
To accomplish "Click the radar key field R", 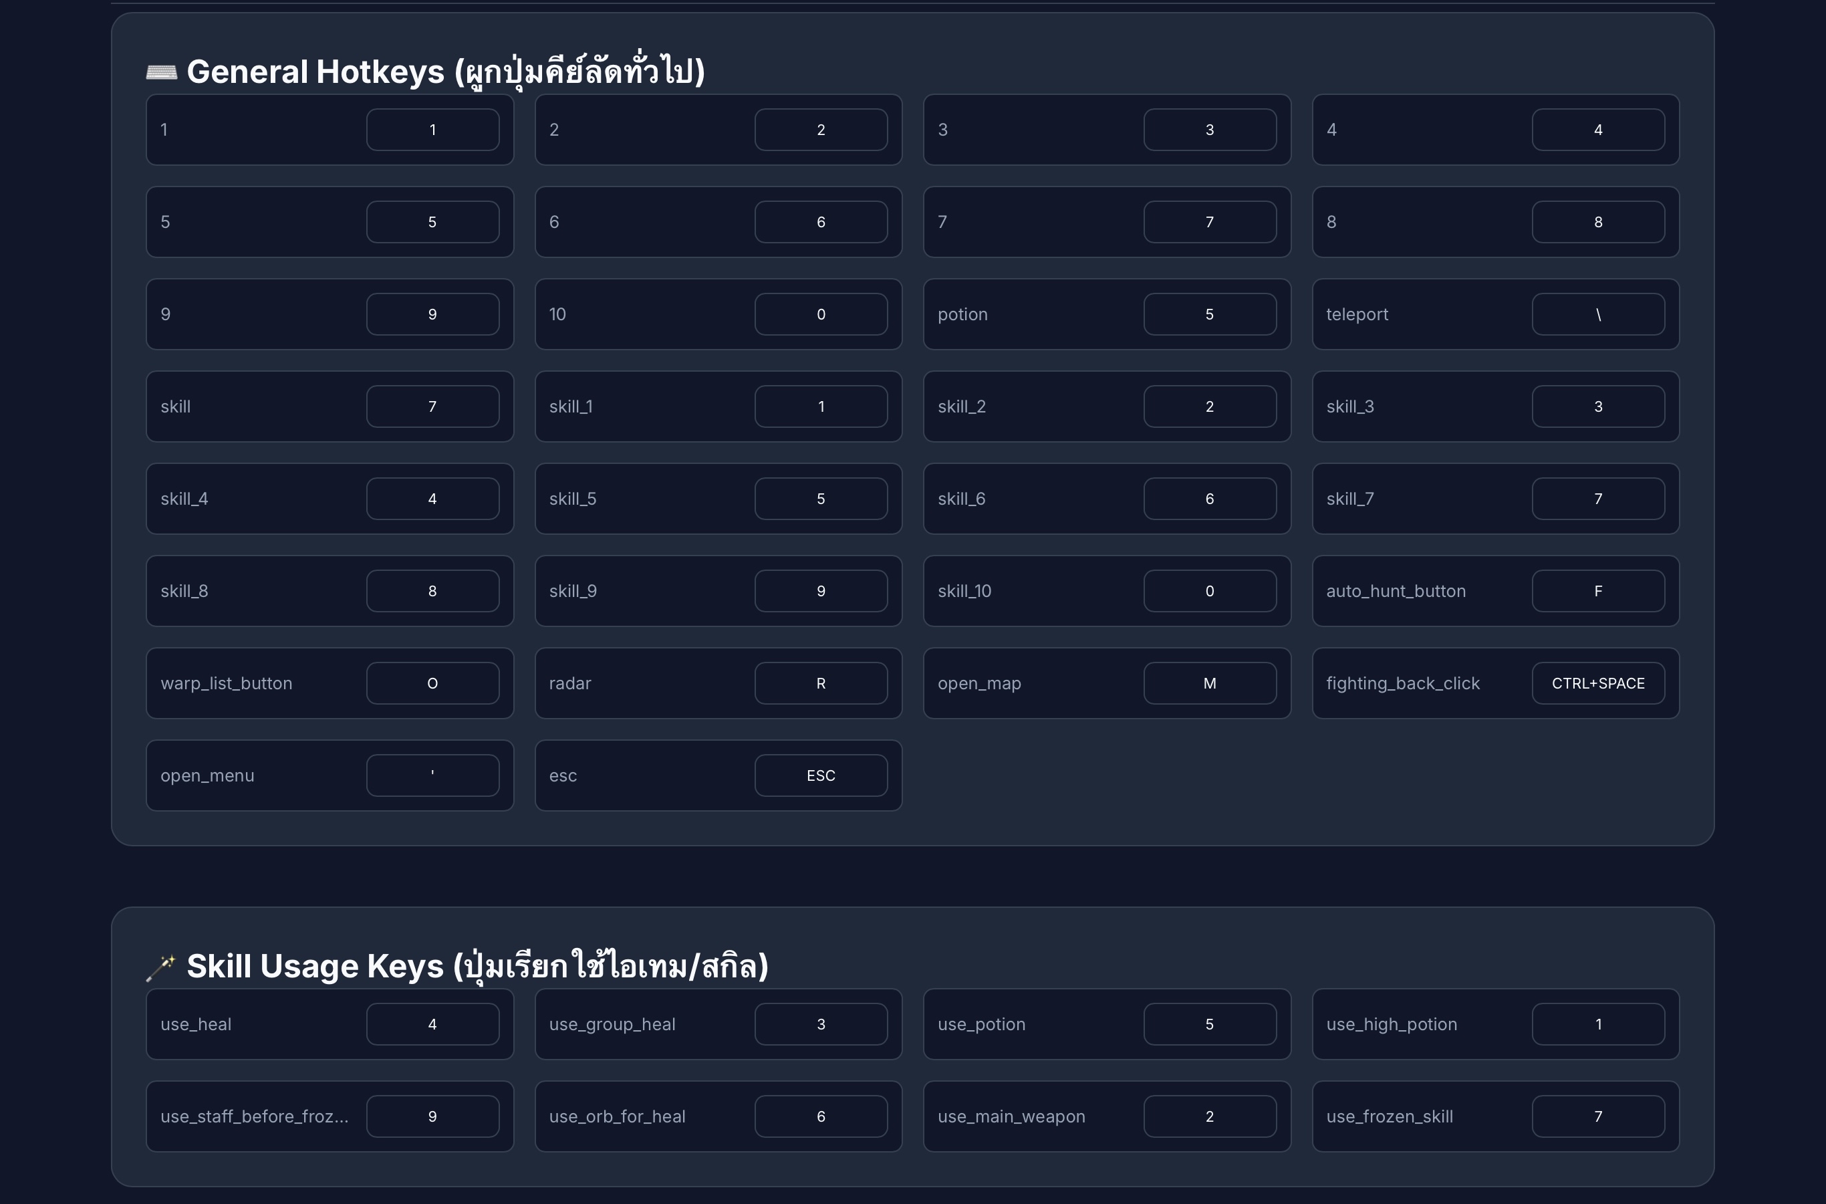I will click(821, 683).
